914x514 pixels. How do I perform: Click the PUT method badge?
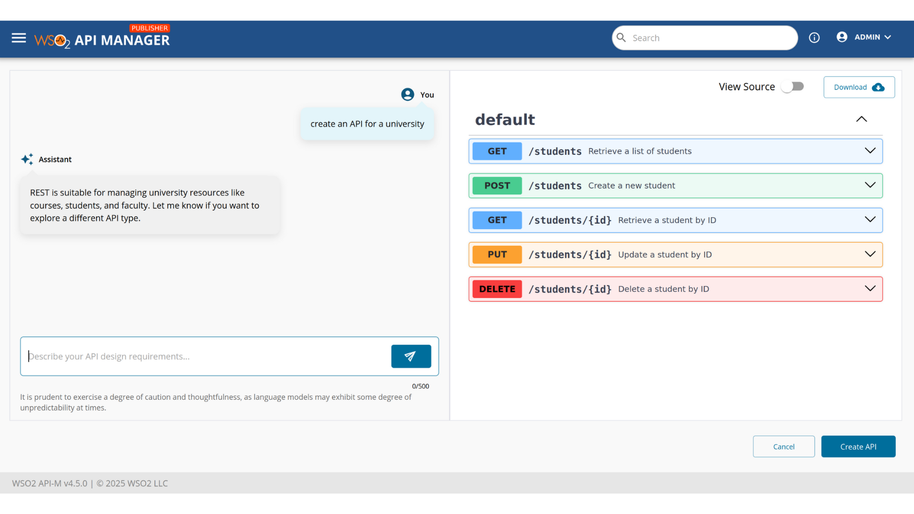pyautogui.click(x=497, y=255)
